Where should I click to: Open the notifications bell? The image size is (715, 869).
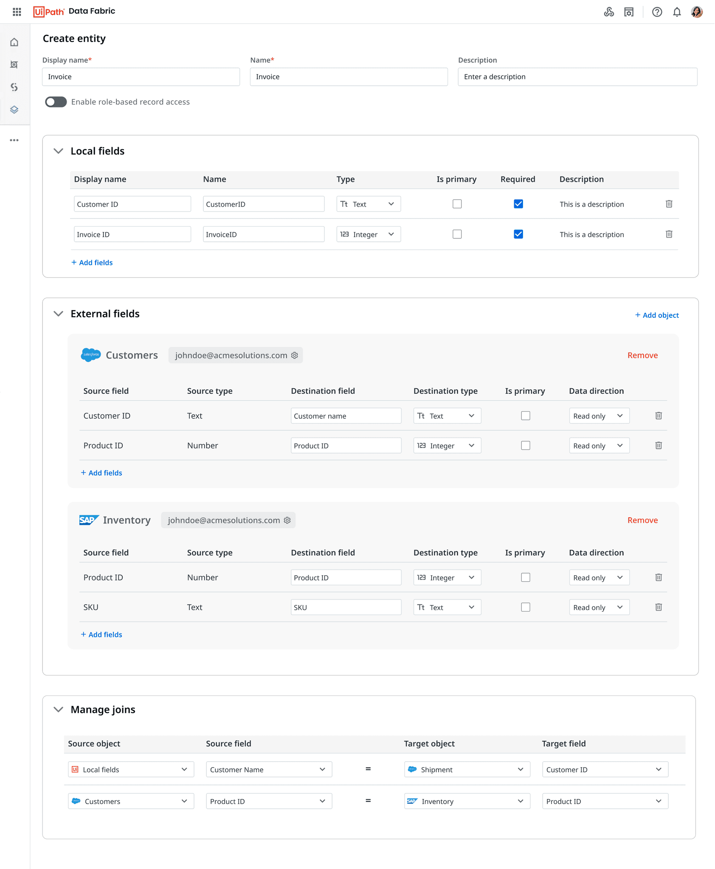(x=677, y=12)
